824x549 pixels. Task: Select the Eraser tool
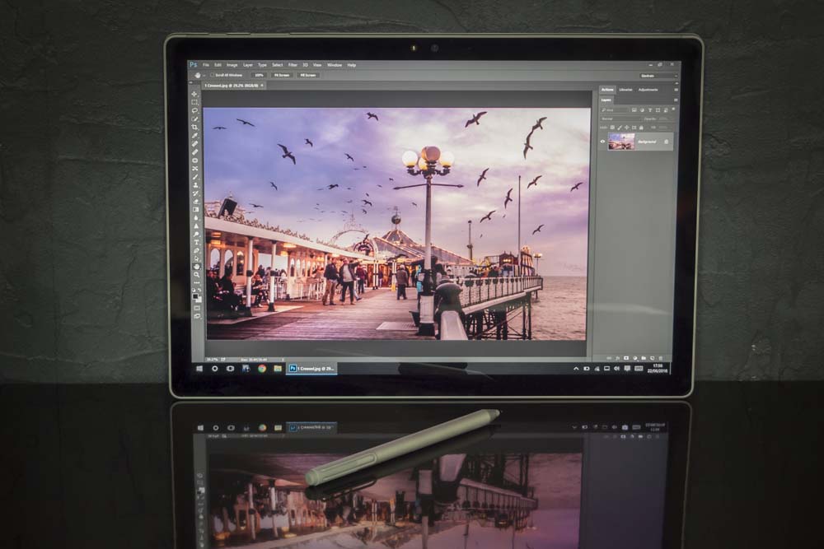click(x=195, y=201)
